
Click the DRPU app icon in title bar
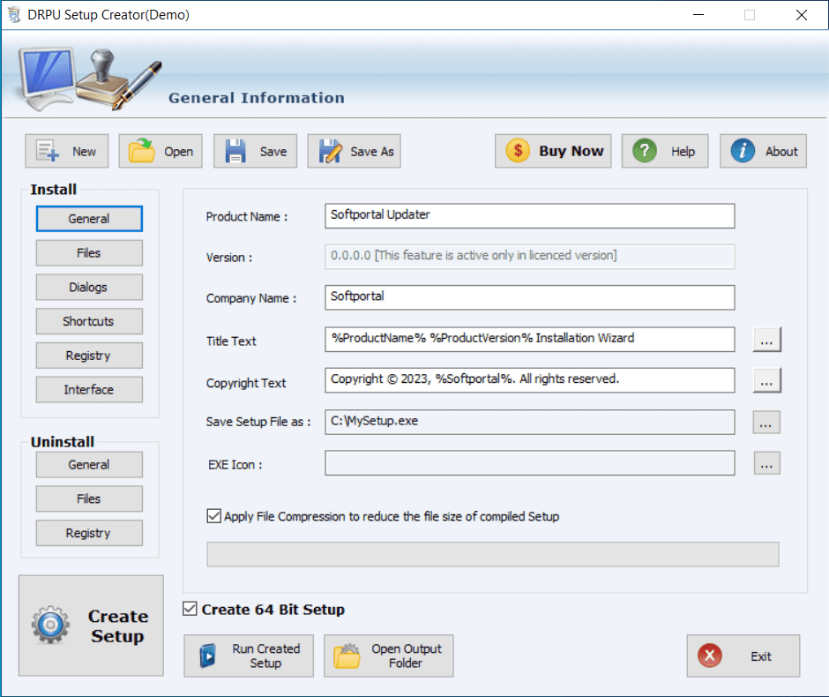point(14,14)
